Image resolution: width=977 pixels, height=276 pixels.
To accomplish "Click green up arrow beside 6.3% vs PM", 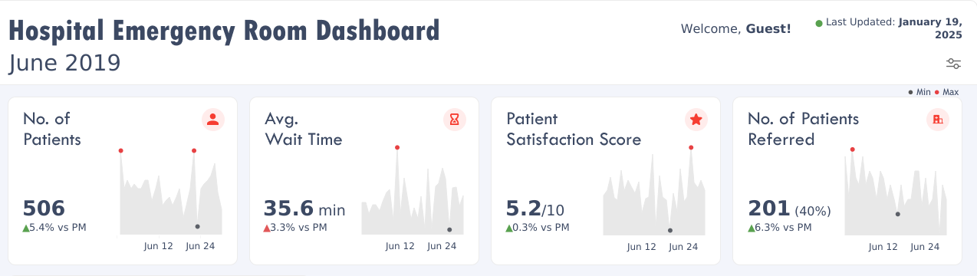I will click(x=751, y=228).
